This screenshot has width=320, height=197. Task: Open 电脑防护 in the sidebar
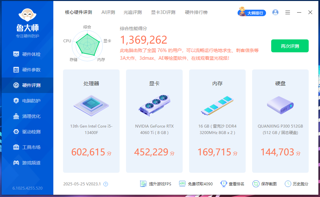coord(27,101)
